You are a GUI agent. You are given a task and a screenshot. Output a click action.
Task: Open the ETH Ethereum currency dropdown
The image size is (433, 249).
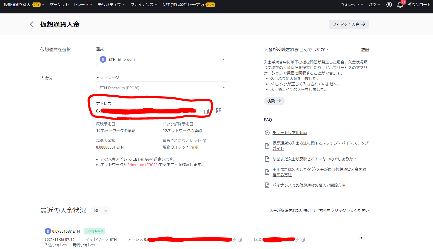pyautogui.click(x=163, y=59)
